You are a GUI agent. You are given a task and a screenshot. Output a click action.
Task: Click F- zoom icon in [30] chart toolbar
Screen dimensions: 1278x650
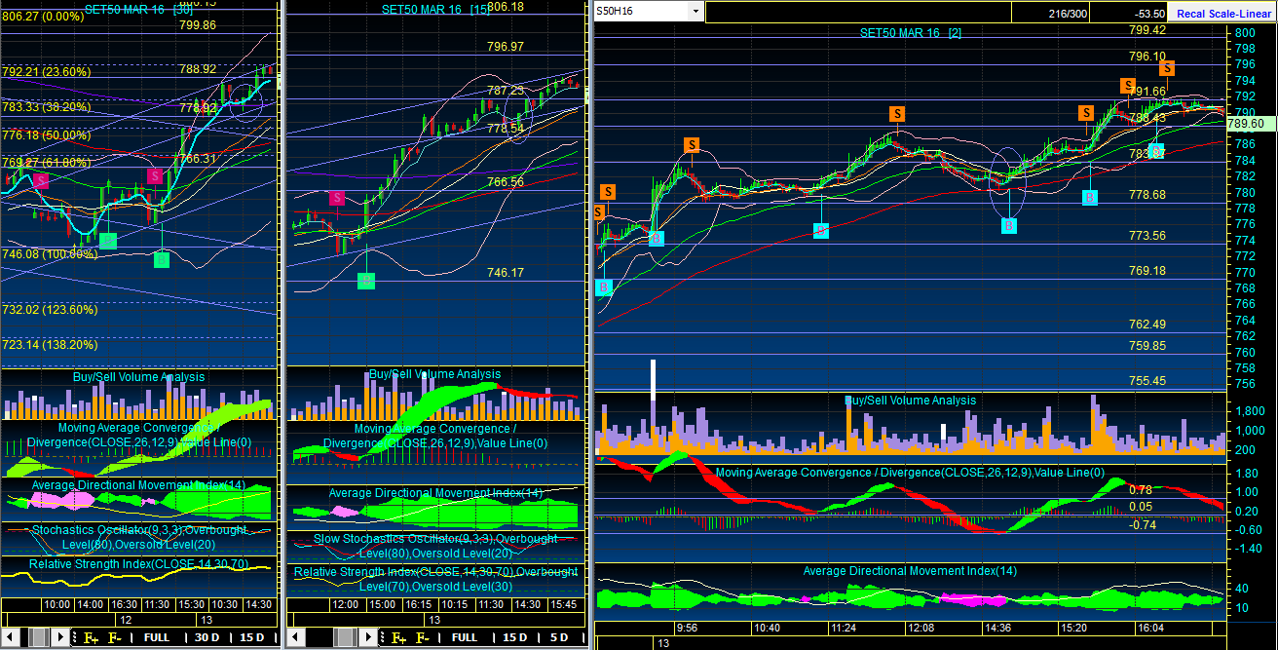pyautogui.click(x=114, y=637)
